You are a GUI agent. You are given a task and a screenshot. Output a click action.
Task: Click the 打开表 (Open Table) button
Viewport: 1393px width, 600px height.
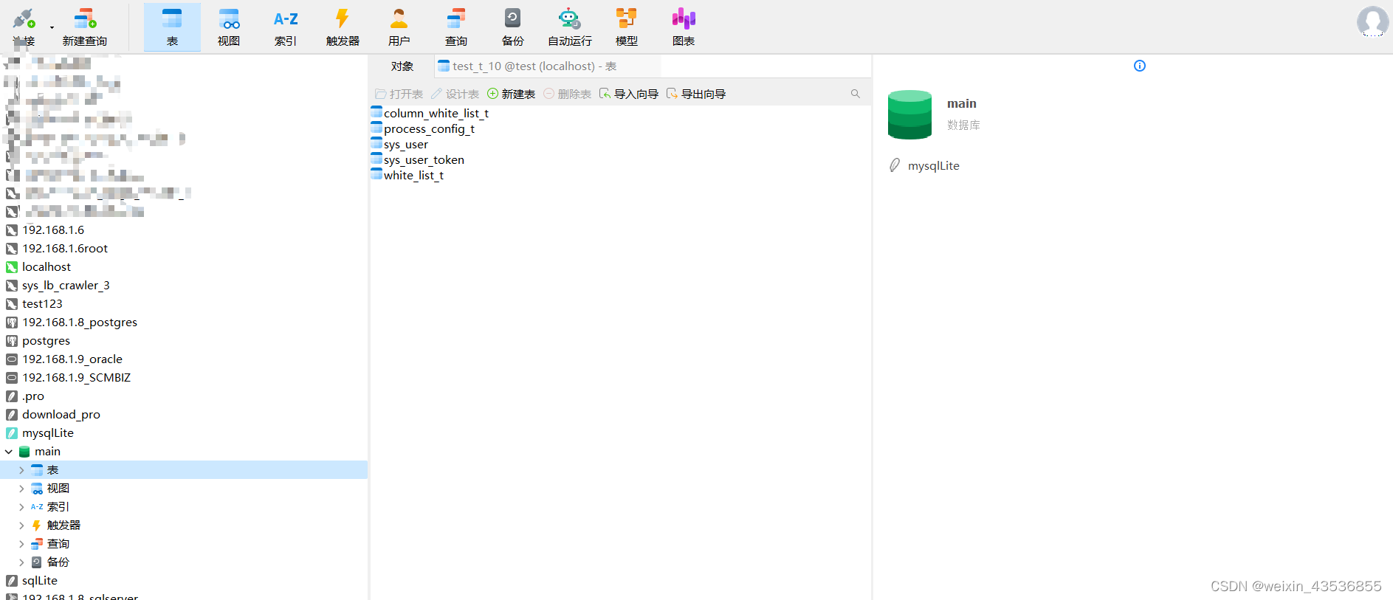(399, 94)
